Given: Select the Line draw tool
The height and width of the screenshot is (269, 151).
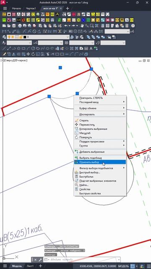Looking at the screenshot, I should [x=5, y=49].
